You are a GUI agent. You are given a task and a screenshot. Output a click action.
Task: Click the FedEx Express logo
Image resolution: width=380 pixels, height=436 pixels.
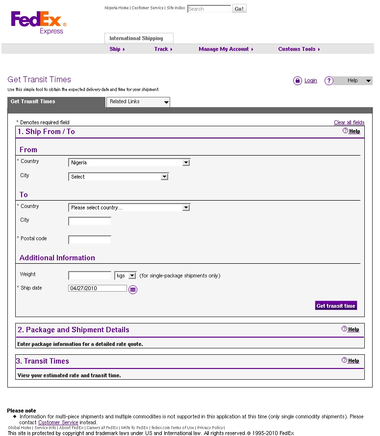[39, 23]
